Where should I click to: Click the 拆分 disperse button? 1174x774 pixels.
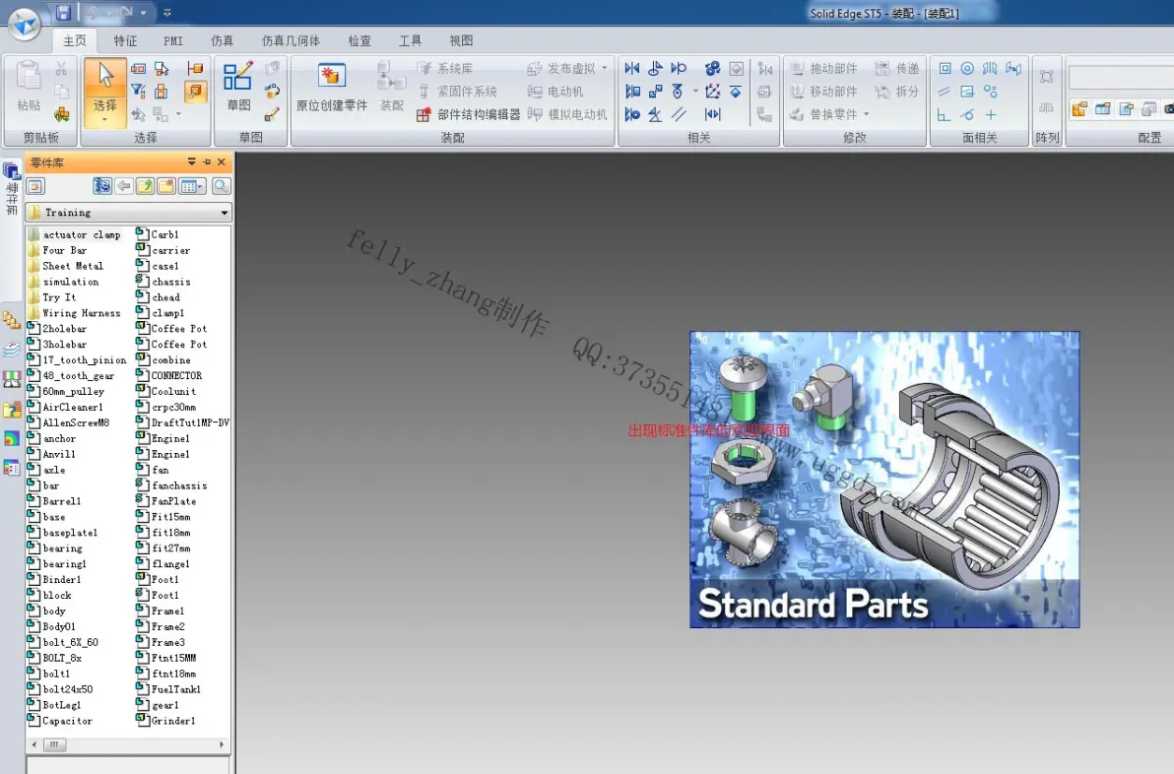pos(897,92)
